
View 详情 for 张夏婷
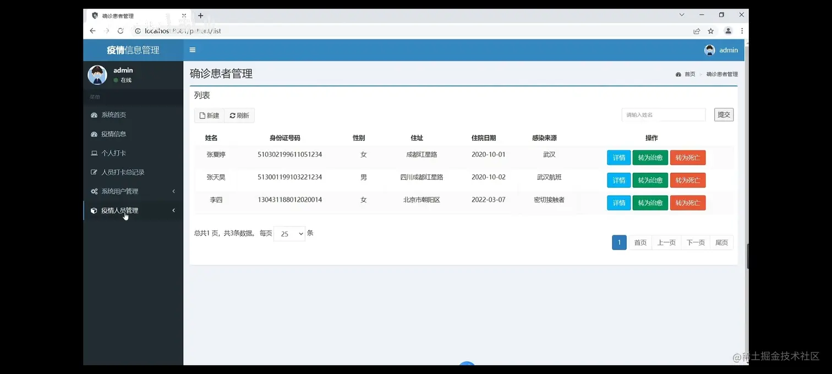click(x=619, y=158)
